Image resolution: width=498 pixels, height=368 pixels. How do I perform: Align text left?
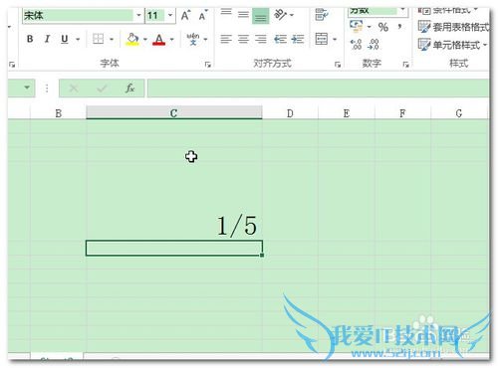click(x=226, y=39)
